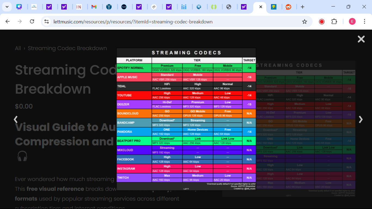Switch to the YLM tab
This screenshot has width=372, height=209.
click(x=124, y=7)
